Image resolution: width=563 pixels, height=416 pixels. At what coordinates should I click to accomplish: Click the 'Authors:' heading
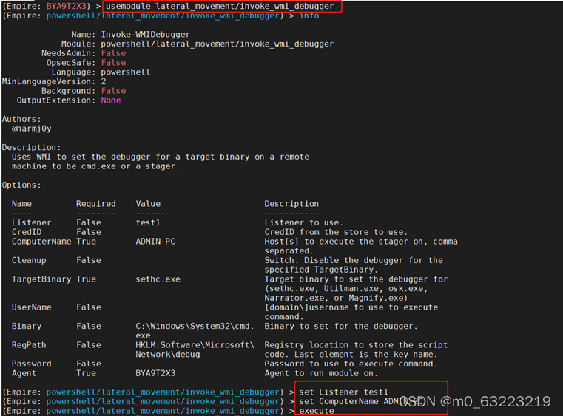click(21, 119)
